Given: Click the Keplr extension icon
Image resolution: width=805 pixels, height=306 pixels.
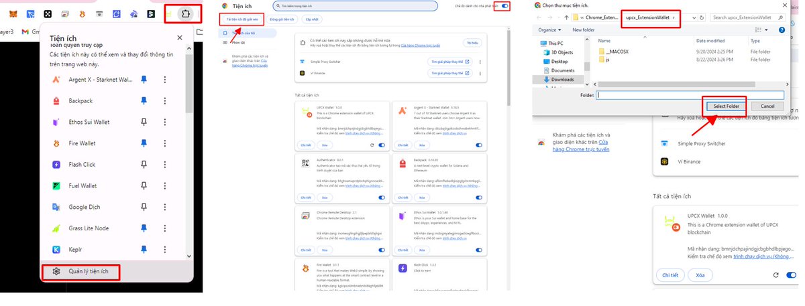Looking at the screenshot, I should [56, 250].
